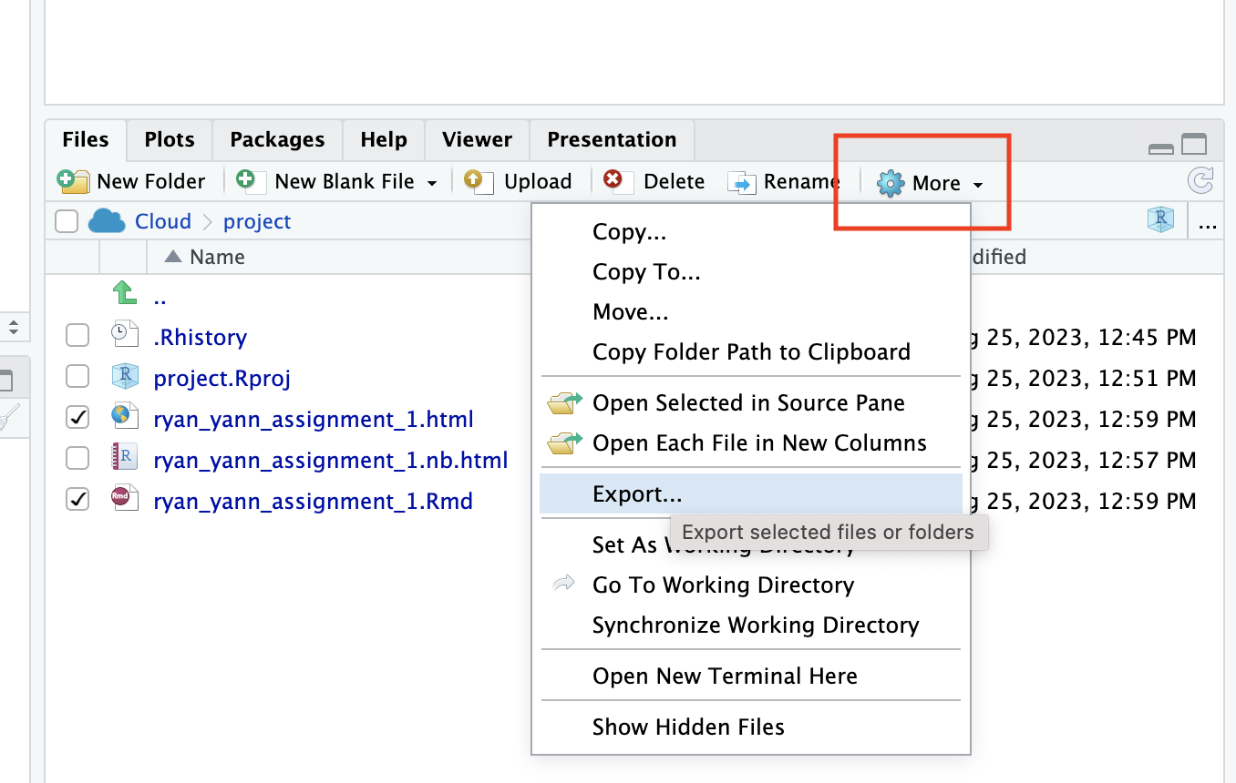Click the R project cube icon
The height and width of the screenshot is (783, 1236).
tap(1160, 220)
